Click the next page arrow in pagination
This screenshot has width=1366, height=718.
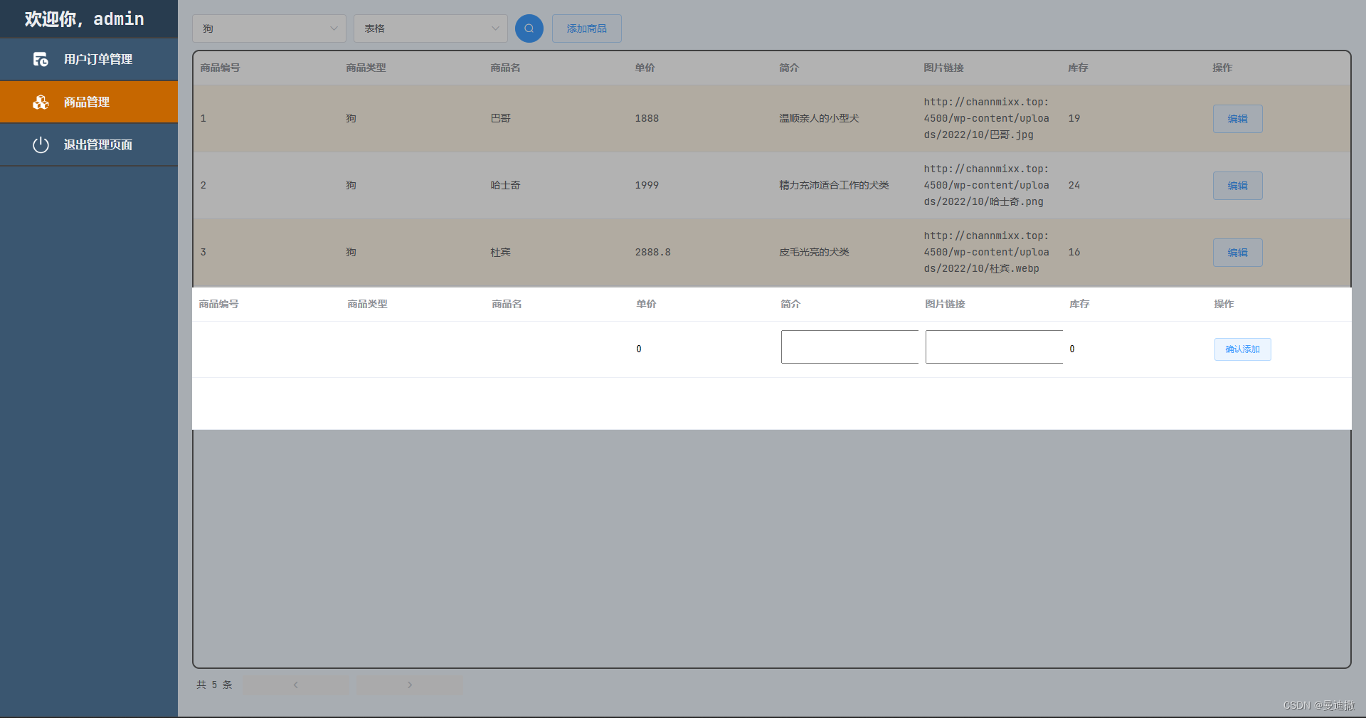point(410,685)
